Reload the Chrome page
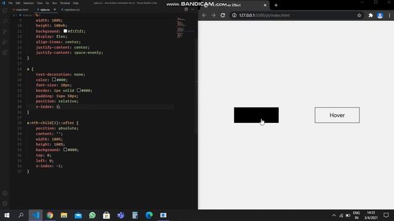394x221 pixels. coord(223,15)
